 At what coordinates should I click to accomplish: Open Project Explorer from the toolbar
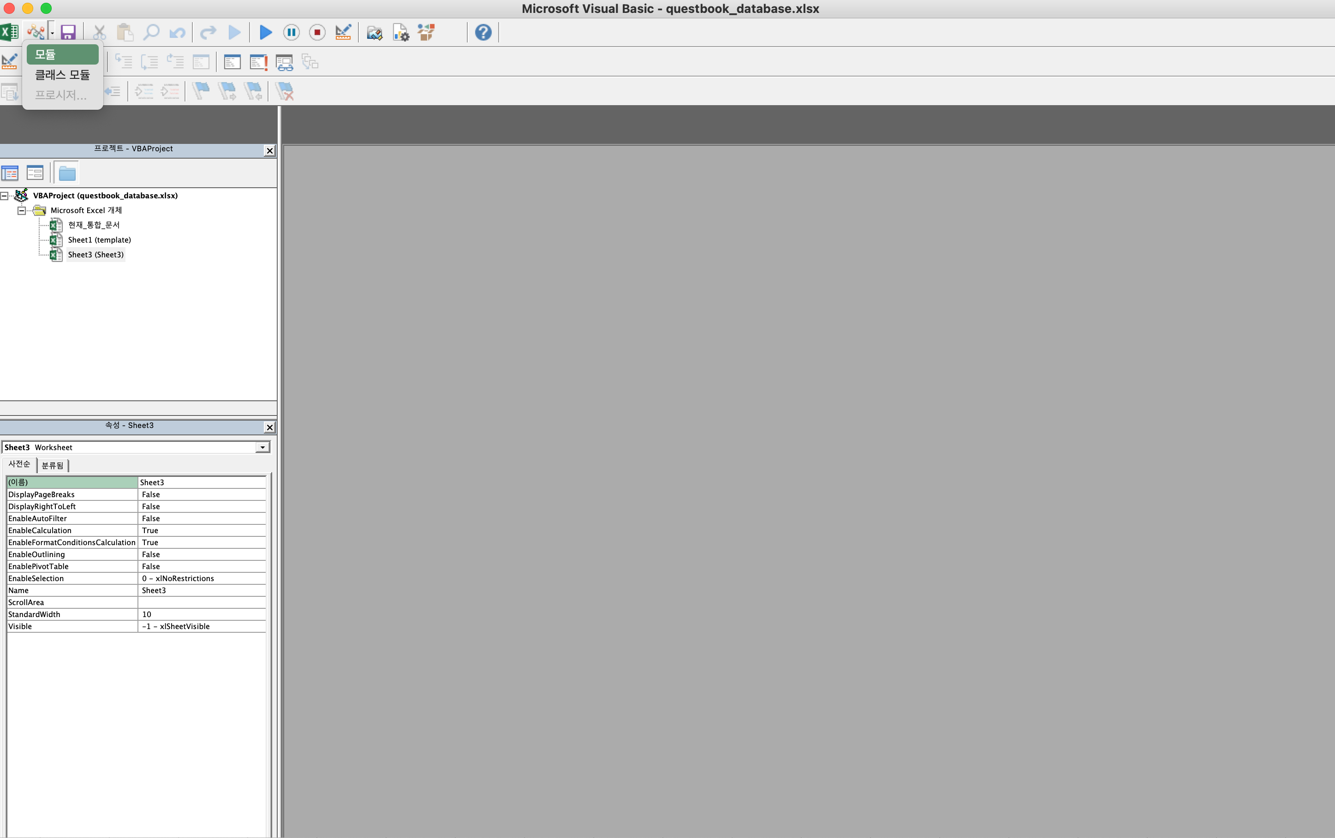[374, 33]
